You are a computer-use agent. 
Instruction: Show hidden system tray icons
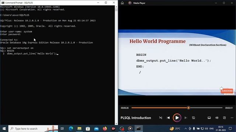click(x=185, y=129)
